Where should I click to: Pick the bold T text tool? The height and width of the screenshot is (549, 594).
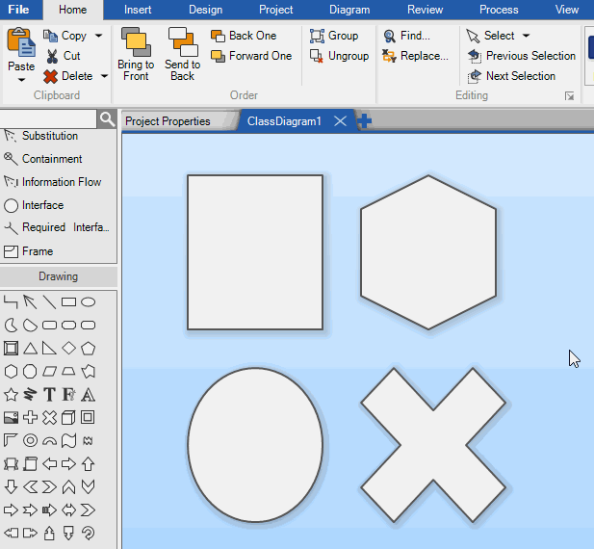pyautogui.click(x=49, y=395)
